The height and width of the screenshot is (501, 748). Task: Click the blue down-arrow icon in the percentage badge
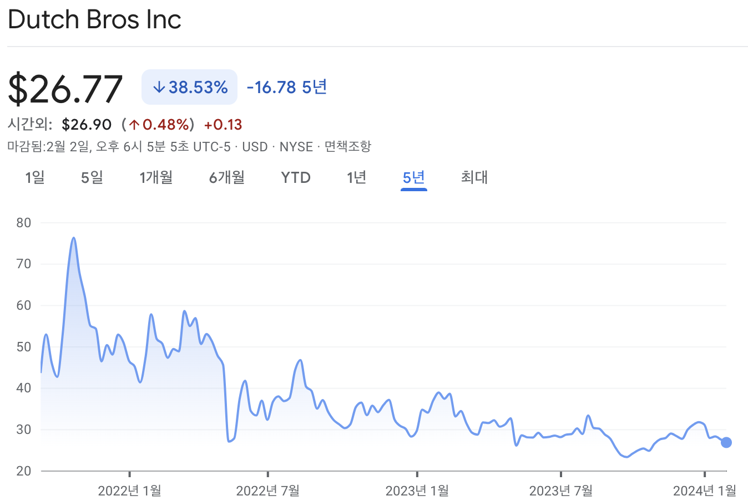[159, 87]
